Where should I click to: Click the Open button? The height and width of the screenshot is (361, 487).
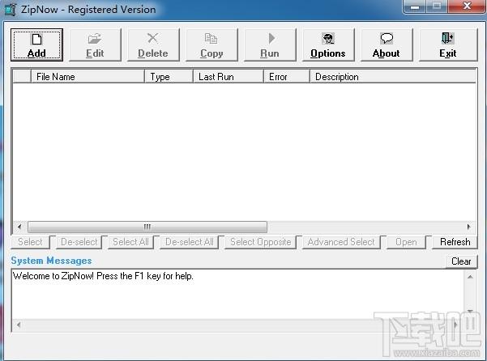tap(406, 242)
